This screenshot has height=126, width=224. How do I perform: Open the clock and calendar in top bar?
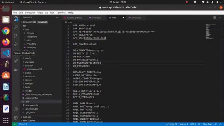click(118, 2)
